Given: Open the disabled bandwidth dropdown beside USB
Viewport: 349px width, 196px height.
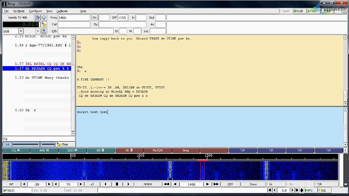Looking at the screenshot, I should (38, 31).
